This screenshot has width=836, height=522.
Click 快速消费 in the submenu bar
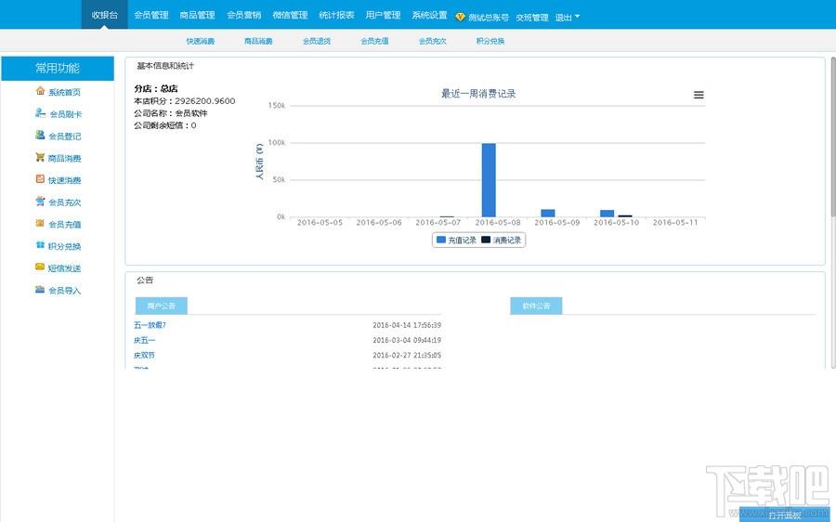point(201,41)
